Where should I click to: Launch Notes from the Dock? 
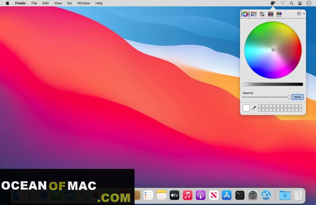(161, 195)
